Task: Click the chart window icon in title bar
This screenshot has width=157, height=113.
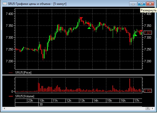Action: pos(5,4)
